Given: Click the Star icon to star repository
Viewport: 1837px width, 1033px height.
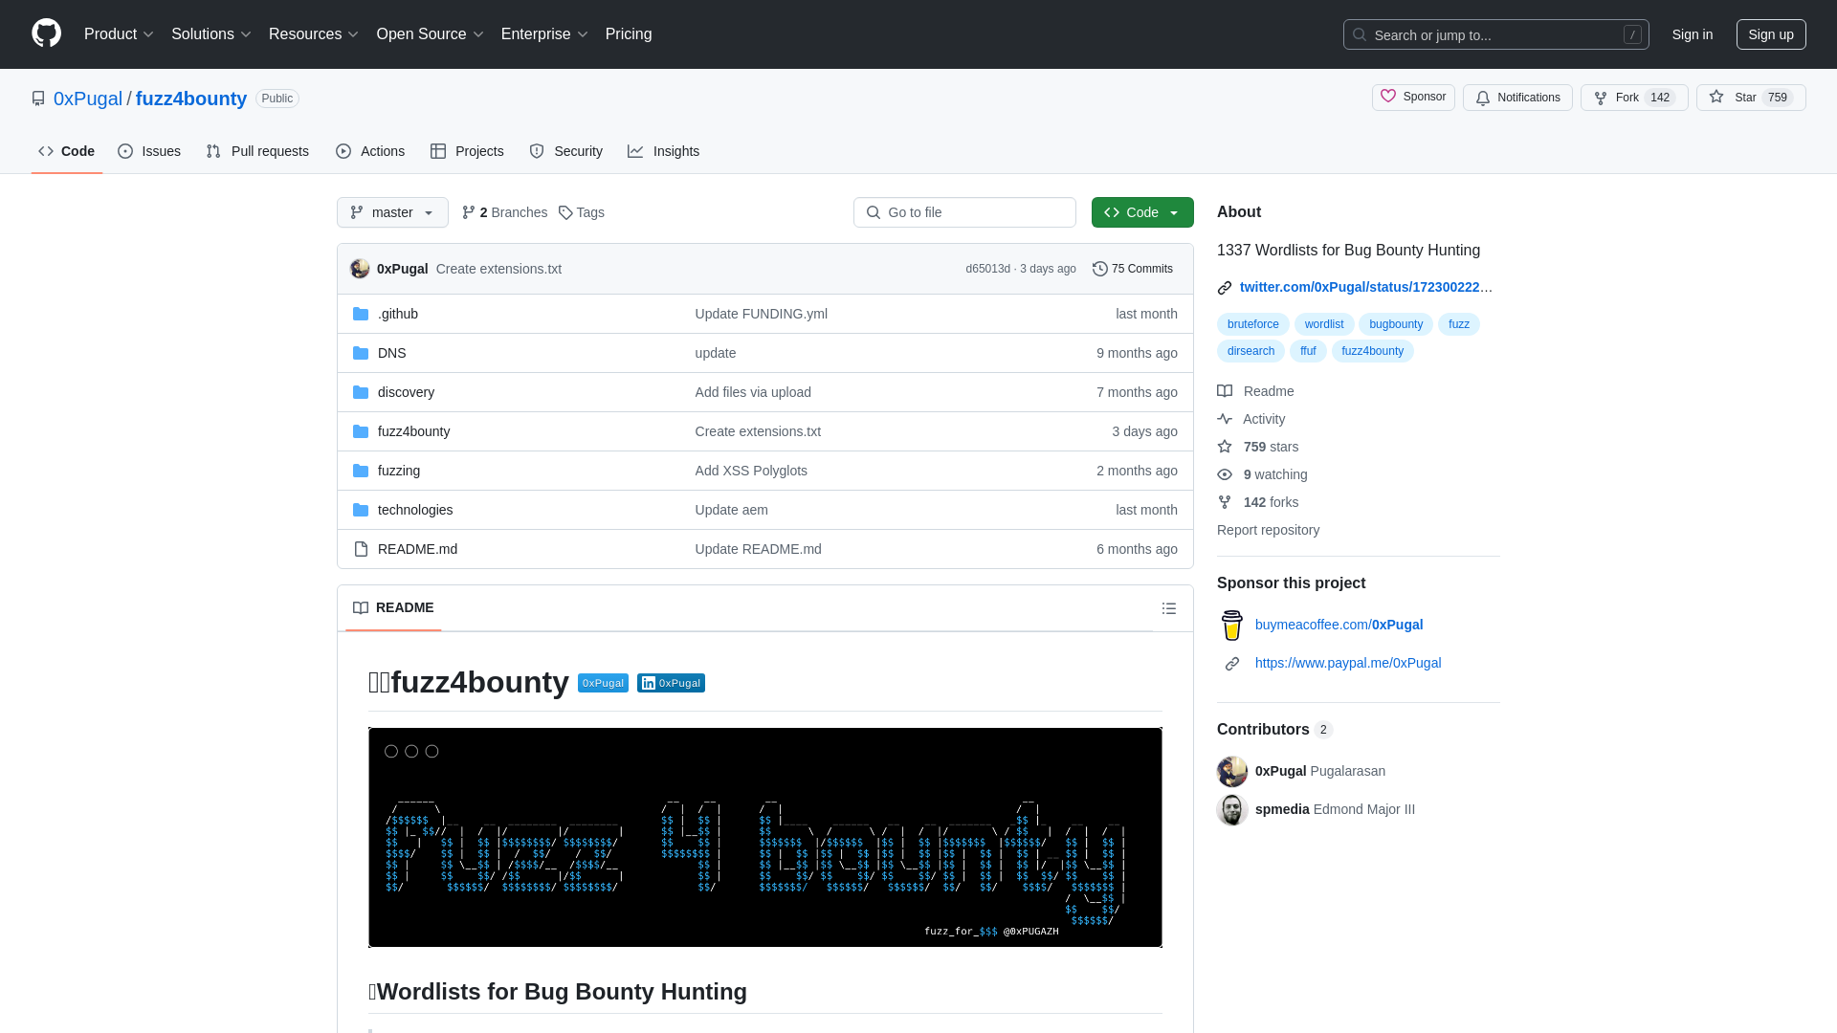Looking at the screenshot, I should point(1717,98).
